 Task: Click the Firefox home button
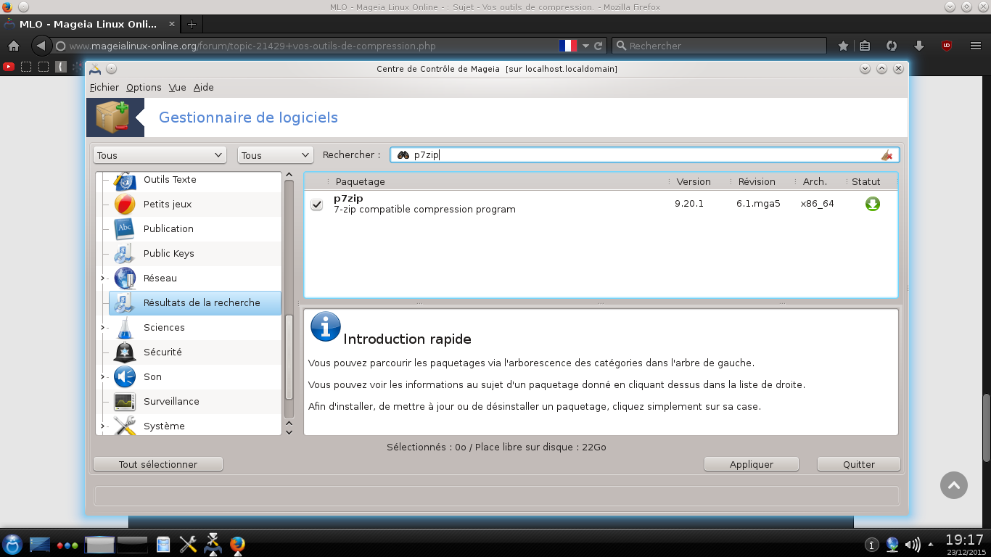tap(13, 46)
